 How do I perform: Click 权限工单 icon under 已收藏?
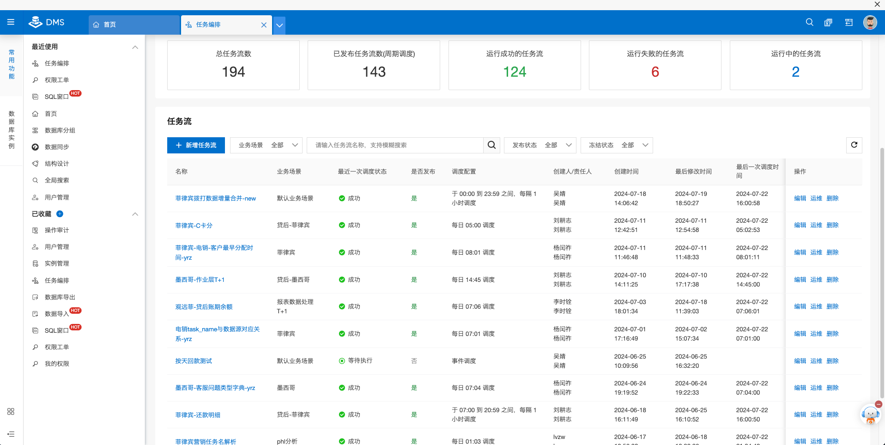35,347
